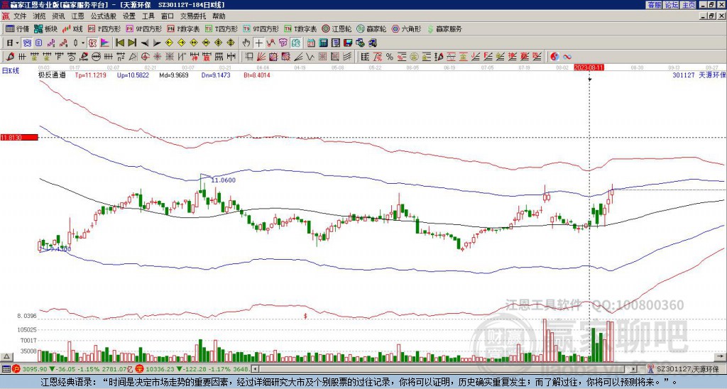
Task: Click SZ301127,天源环保 in status bar
Action: pyautogui.click(x=687, y=369)
